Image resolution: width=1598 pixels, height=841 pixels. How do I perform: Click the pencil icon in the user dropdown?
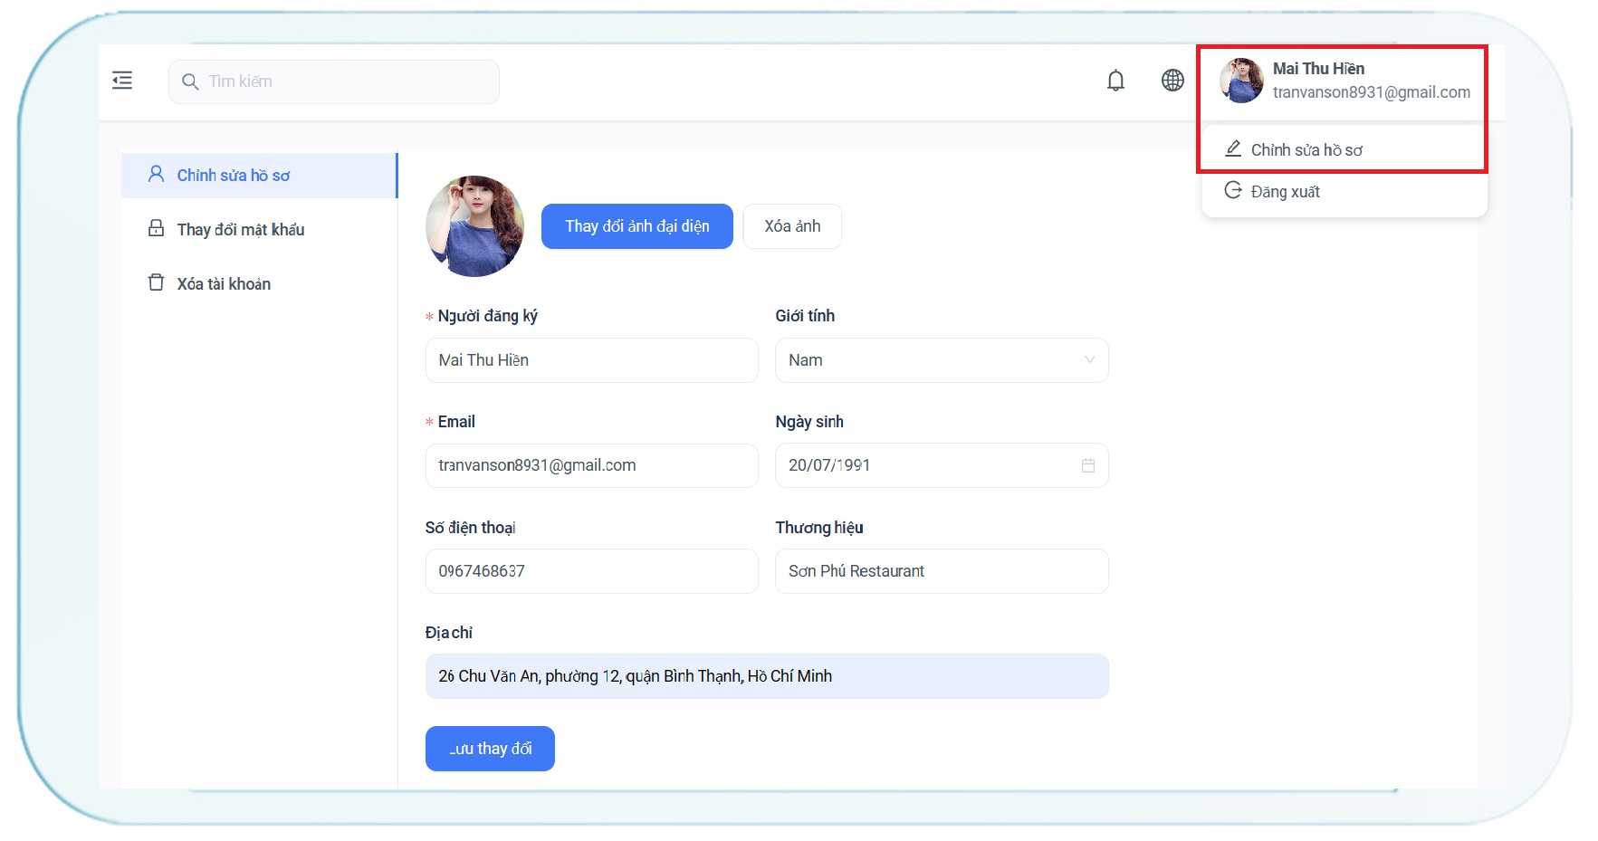(x=1232, y=149)
